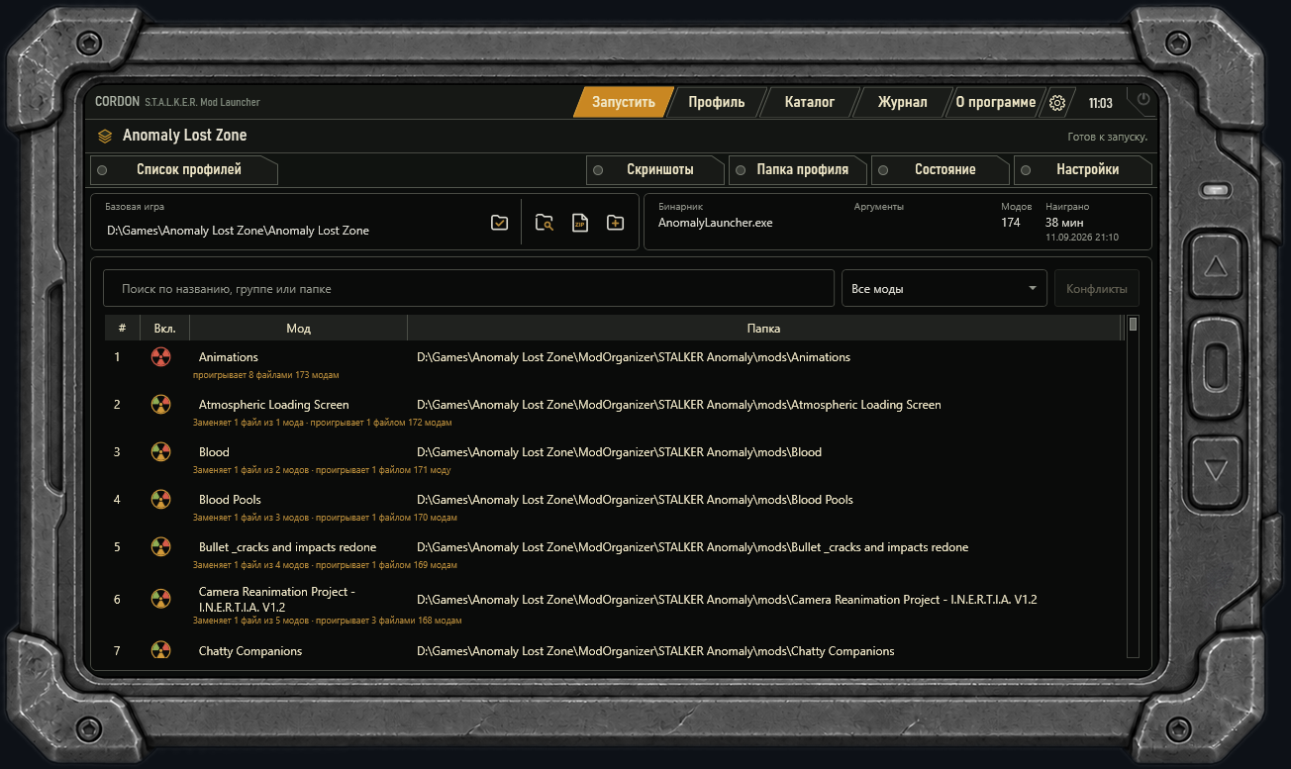Image resolution: width=1291 pixels, height=769 pixels.
Task: Click the mods count 174
Action: 1010,223
